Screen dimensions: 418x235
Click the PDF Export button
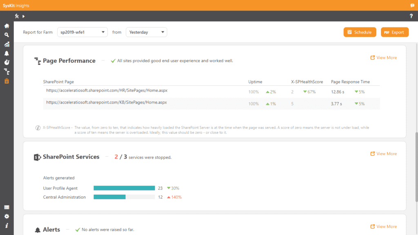(x=395, y=32)
